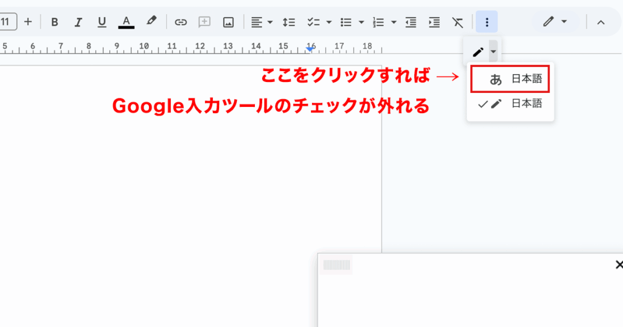Click the three-dot more options button
The width and height of the screenshot is (623, 327).
click(487, 22)
